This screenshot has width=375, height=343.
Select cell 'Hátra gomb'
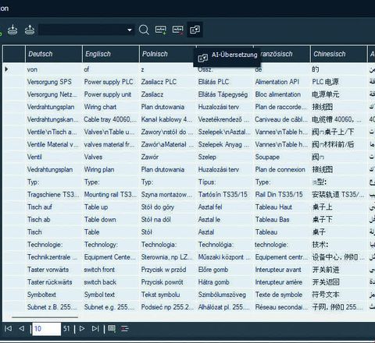[x=225, y=282]
